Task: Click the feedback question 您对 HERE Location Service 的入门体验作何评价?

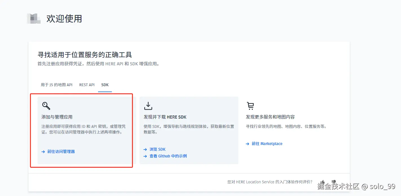Action: (270, 182)
